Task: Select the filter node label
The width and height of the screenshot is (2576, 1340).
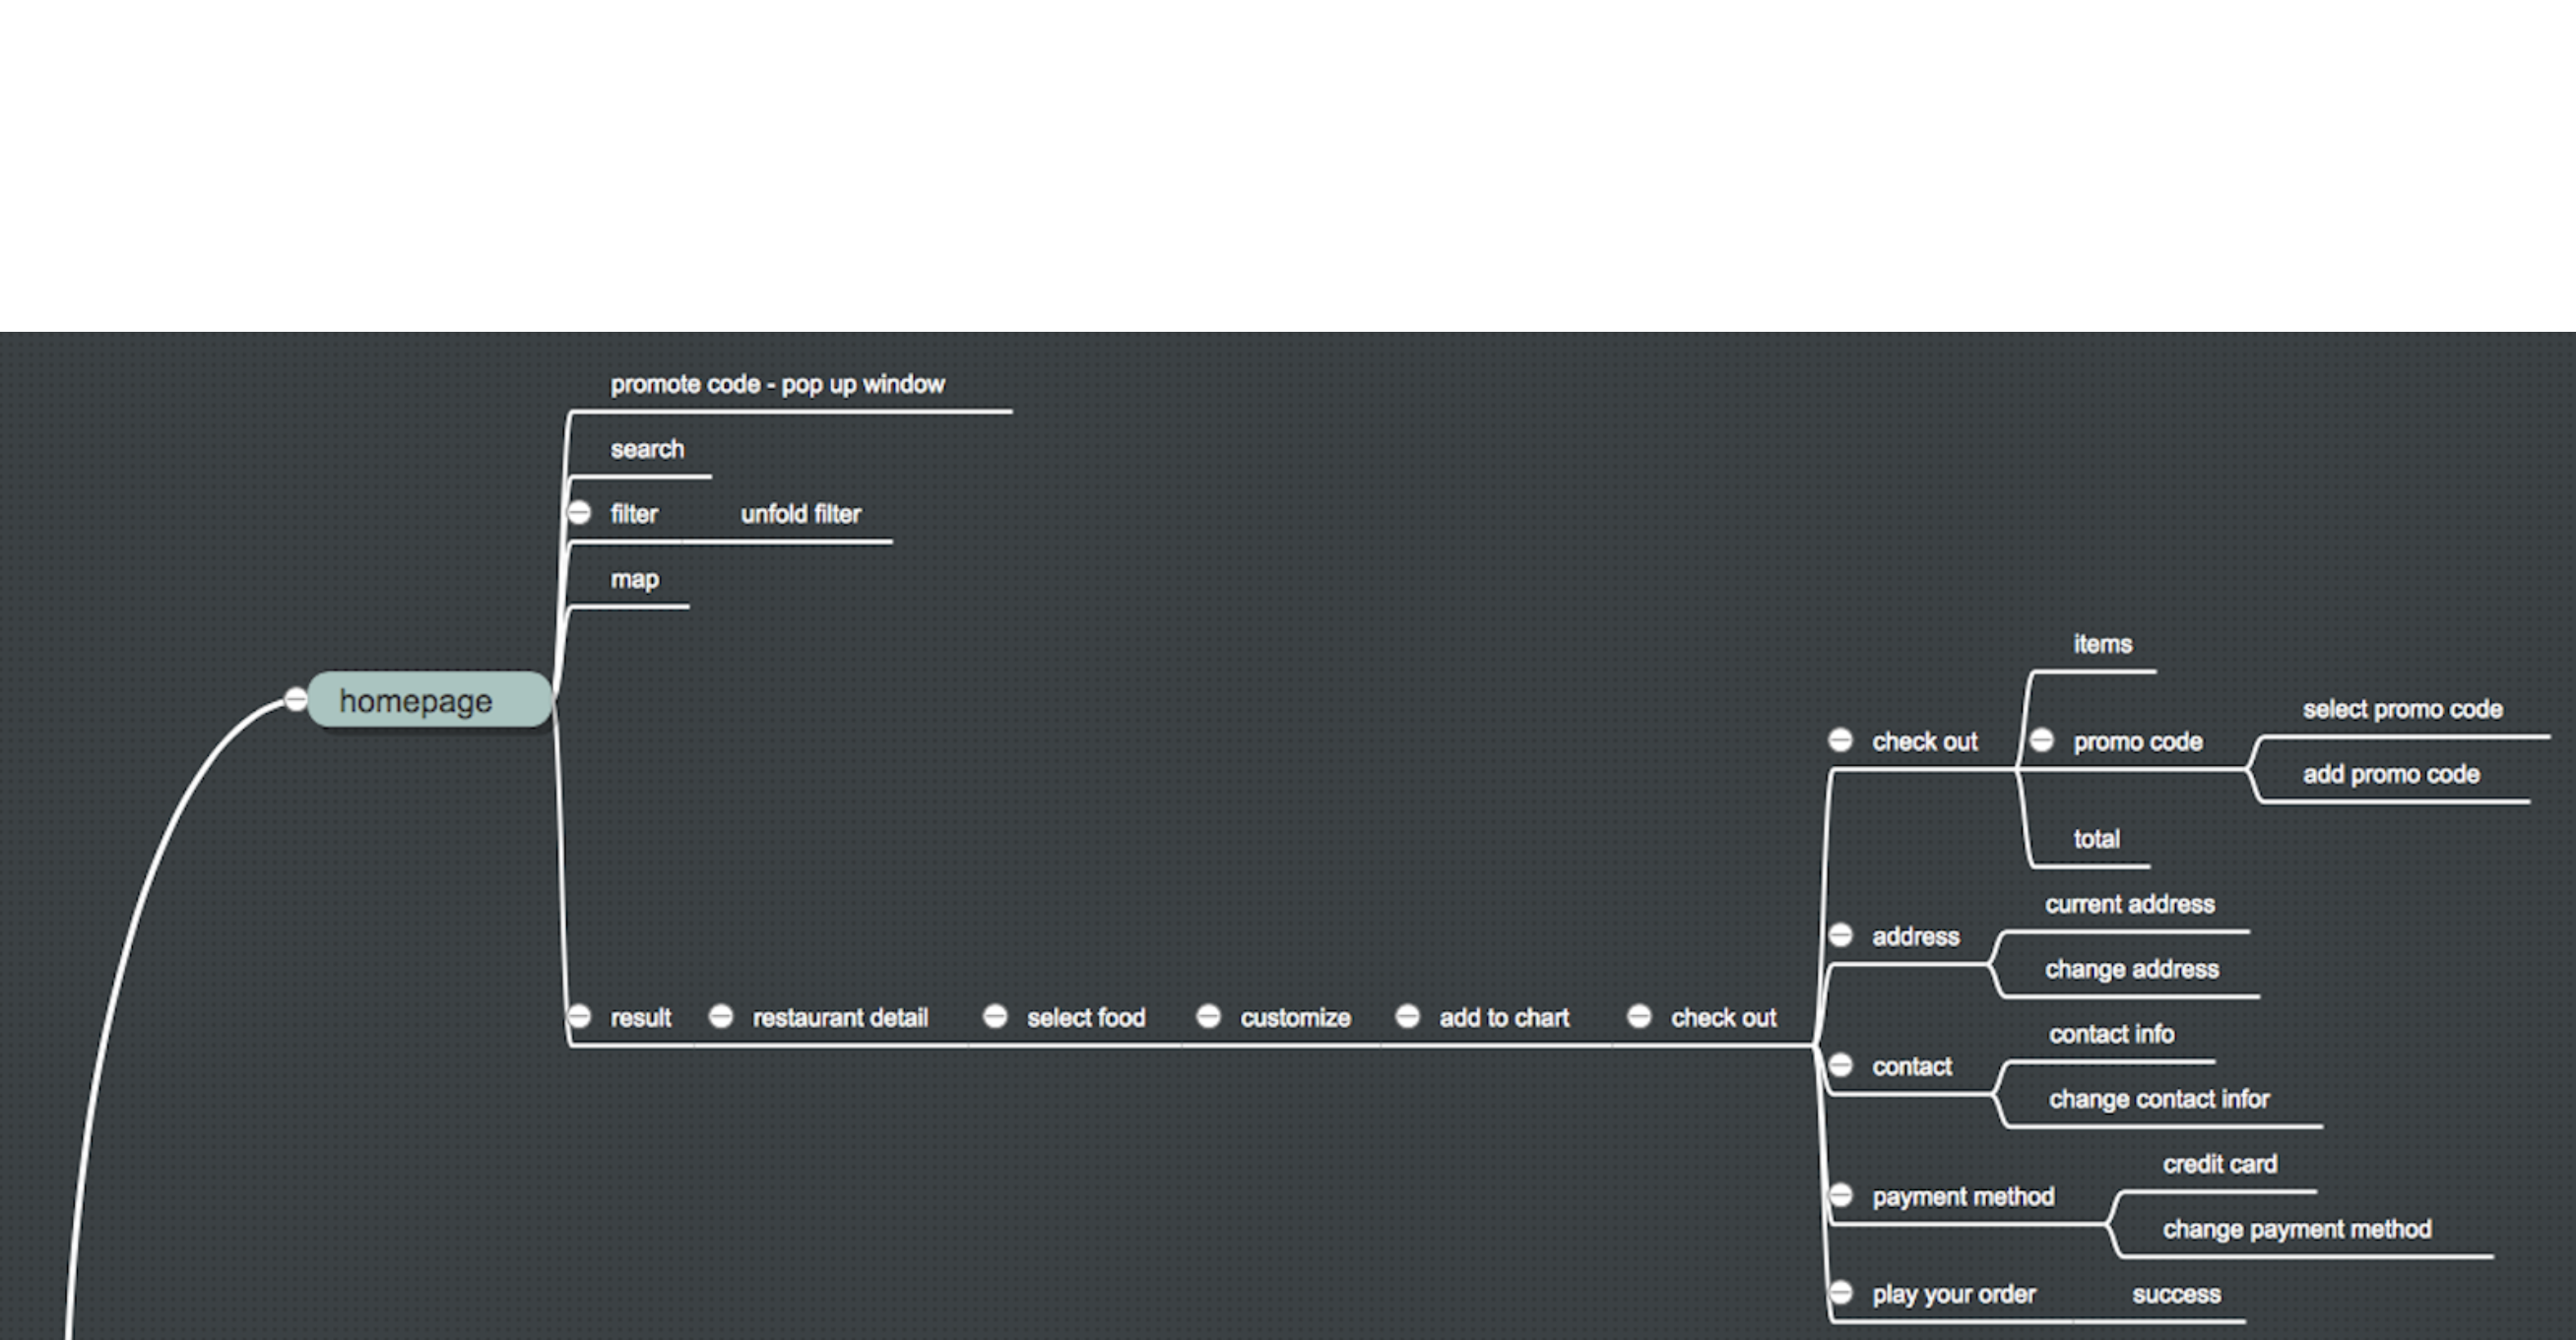Action: point(634,514)
